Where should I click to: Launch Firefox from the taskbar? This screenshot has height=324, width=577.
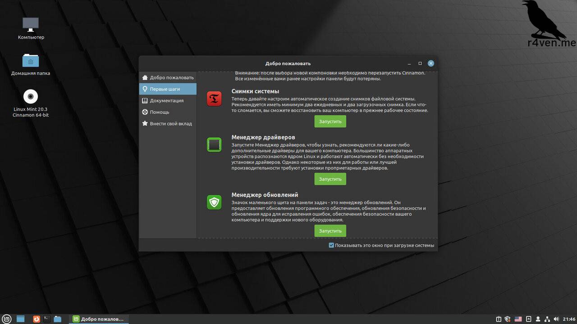click(x=37, y=319)
